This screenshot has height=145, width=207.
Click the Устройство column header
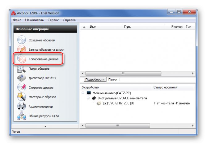[116, 87]
